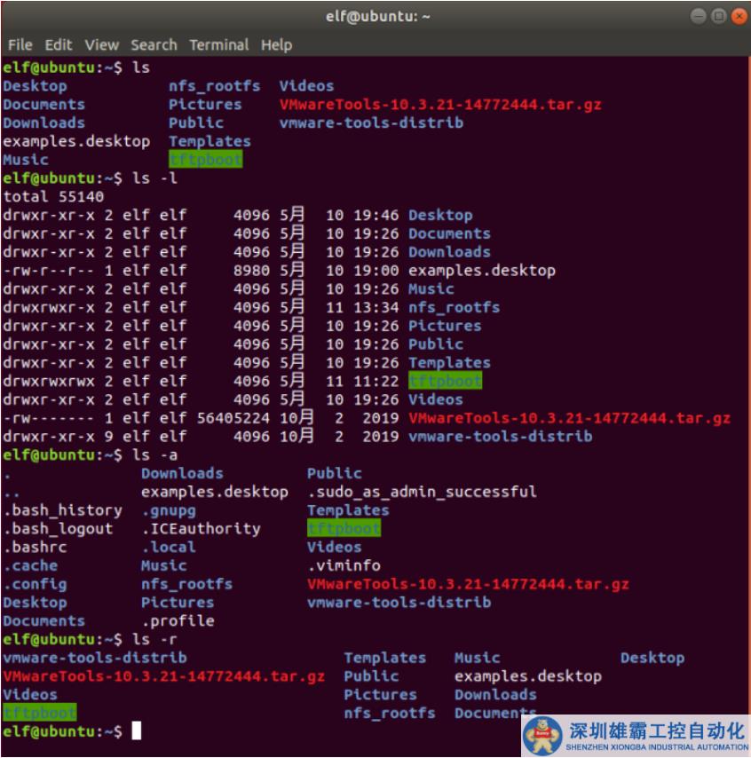Click examples.desktop in the ls -l listing
This screenshot has width=751, height=758.
[x=481, y=271]
